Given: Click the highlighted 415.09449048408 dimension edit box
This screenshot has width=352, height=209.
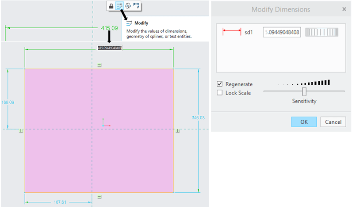Looking at the screenshot, I should coord(110,48).
